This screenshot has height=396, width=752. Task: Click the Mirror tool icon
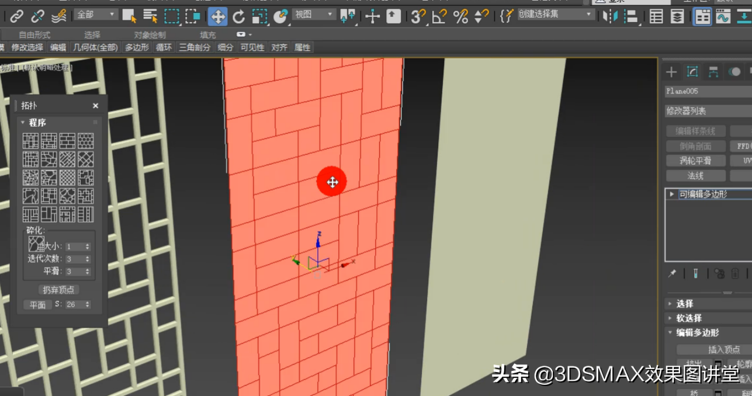[610, 16]
